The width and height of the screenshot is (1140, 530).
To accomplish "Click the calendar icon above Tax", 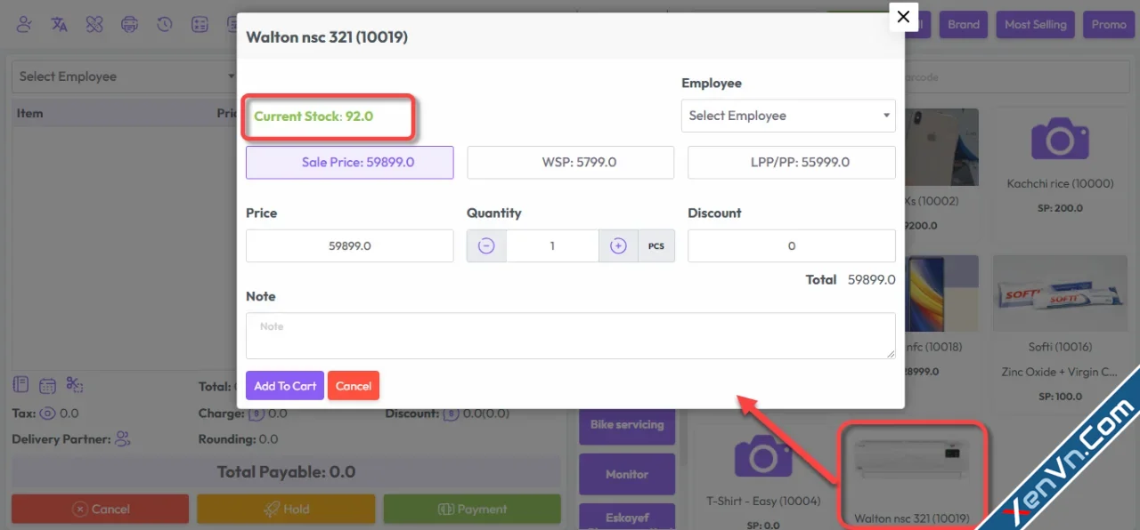I will [x=48, y=386].
